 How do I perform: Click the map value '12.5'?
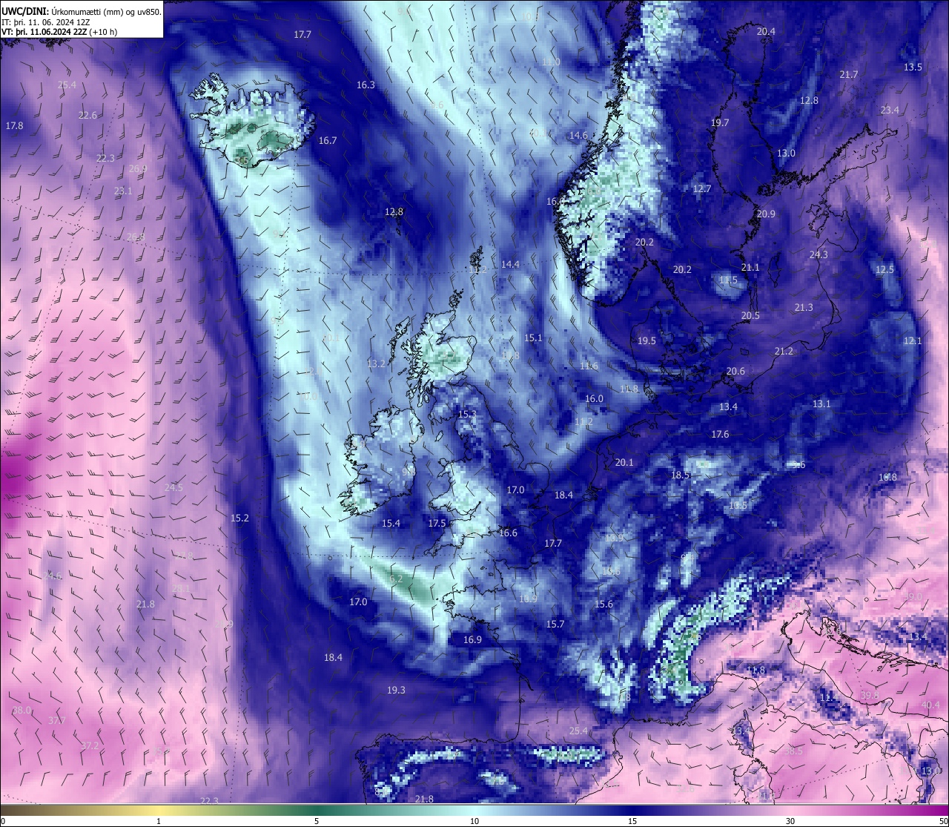click(884, 270)
